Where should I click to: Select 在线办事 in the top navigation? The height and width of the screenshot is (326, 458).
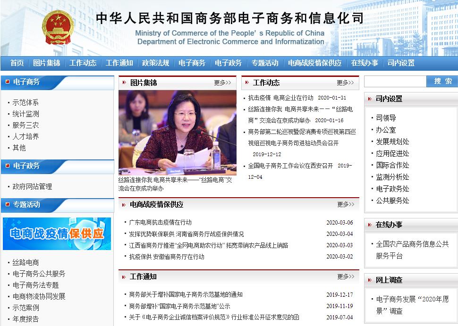[365, 63]
